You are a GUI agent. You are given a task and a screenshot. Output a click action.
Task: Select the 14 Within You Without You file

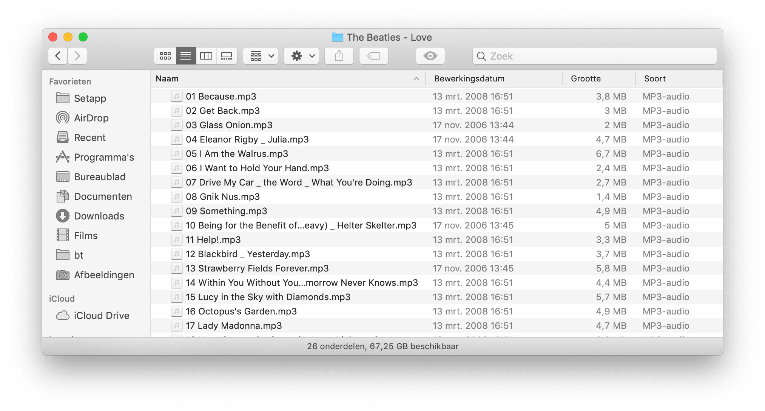tap(436, 283)
